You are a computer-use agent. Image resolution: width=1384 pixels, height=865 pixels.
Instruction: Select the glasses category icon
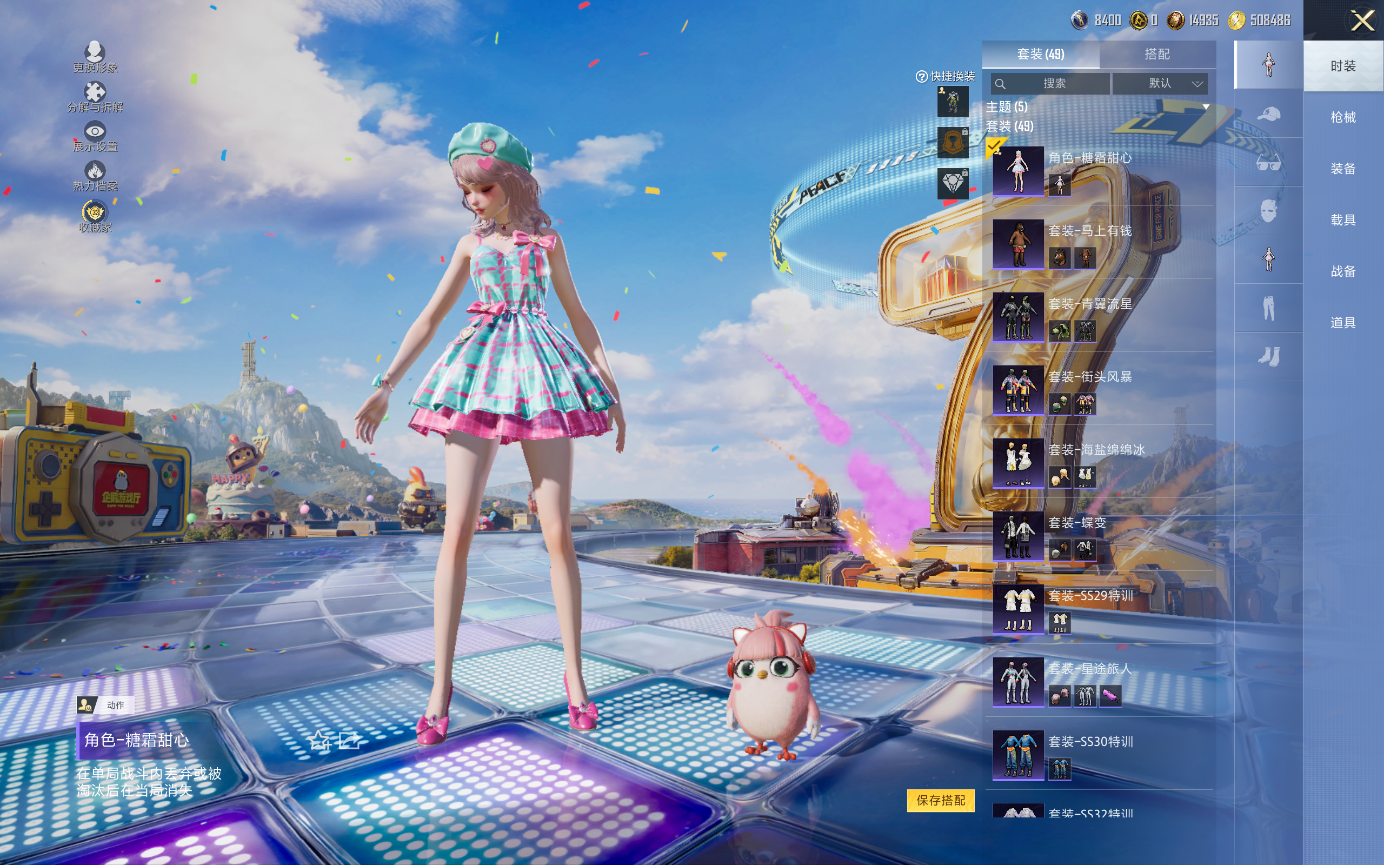[1268, 163]
